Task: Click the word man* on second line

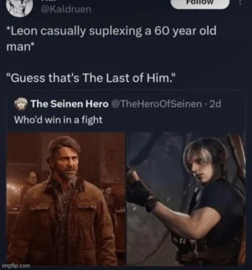Action: click(20, 46)
